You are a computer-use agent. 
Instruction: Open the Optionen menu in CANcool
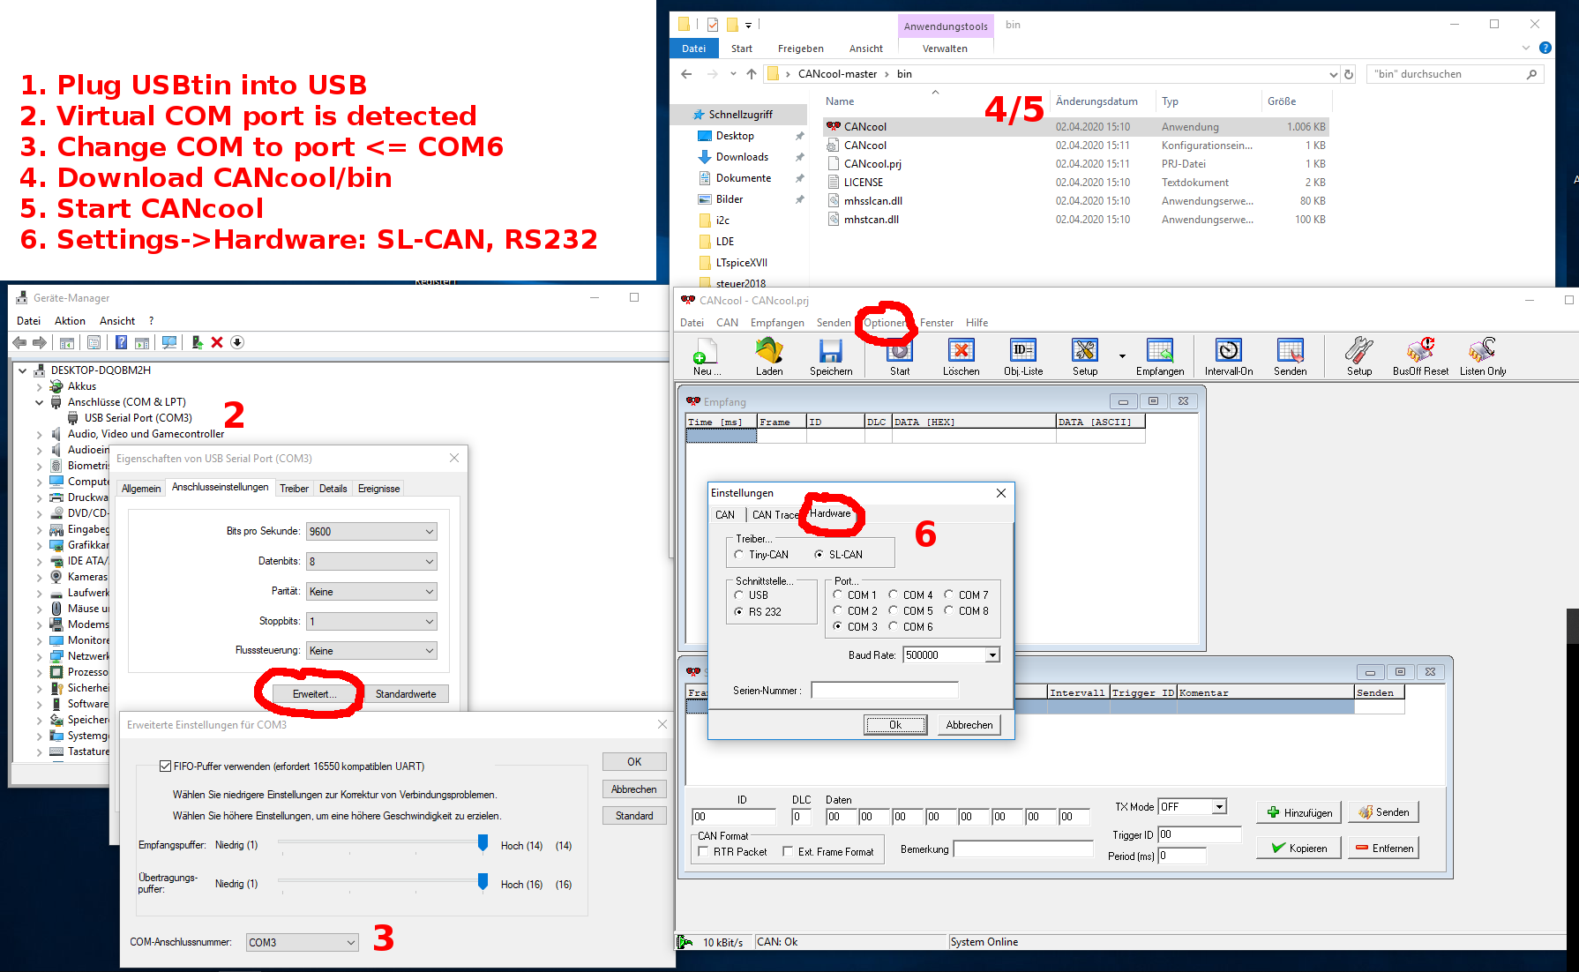[x=885, y=323]
